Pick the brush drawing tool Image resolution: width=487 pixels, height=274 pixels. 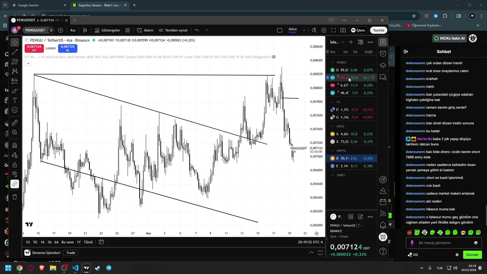14,91
